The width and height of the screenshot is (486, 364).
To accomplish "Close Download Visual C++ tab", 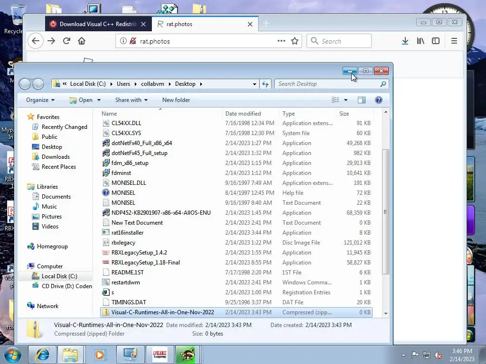I will [143, 24].
